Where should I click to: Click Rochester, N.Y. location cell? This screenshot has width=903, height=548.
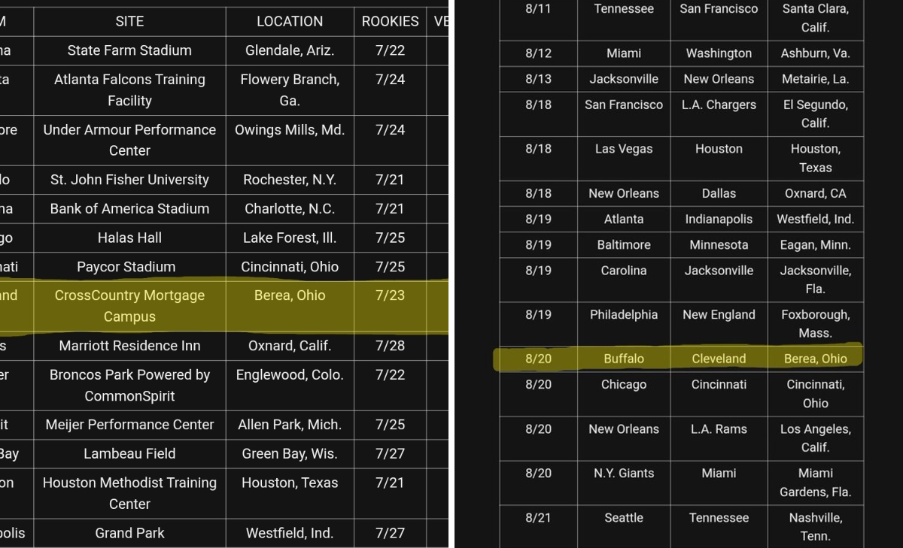[290, 180]
